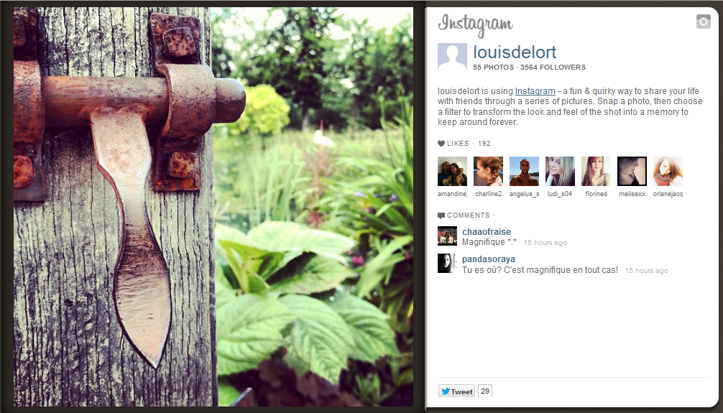Click the rusty latch photo
The height and width of the screenshot is (413, 723).
pyautogui.click(x=213, y=207)
